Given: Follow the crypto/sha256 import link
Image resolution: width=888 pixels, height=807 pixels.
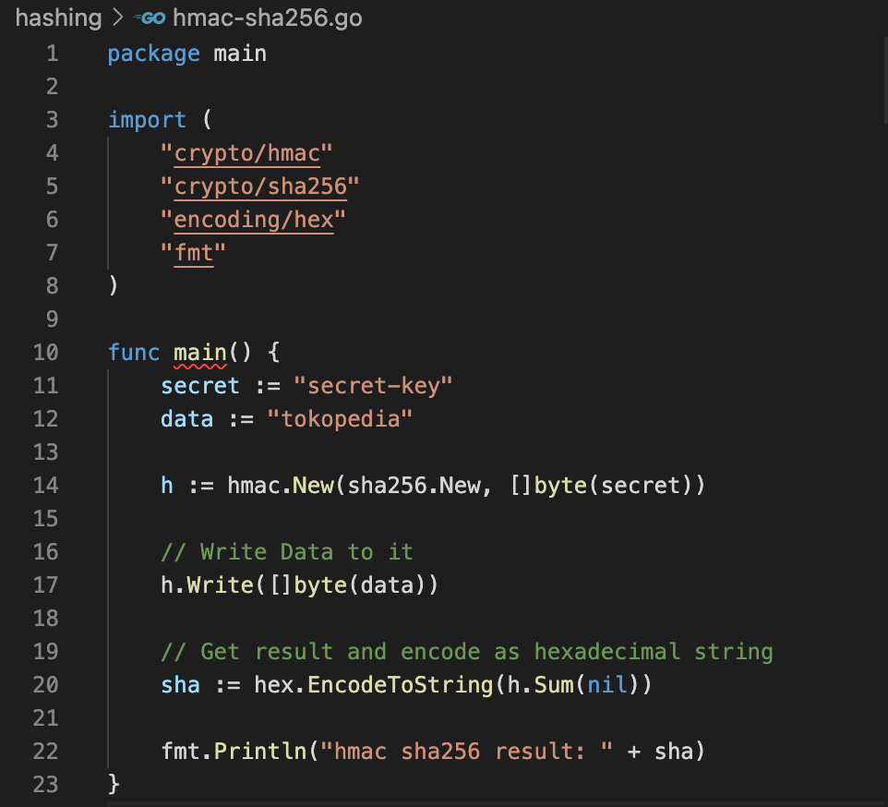Looking at the screenshot, I should pyautogui.click(x=259, y=186).
